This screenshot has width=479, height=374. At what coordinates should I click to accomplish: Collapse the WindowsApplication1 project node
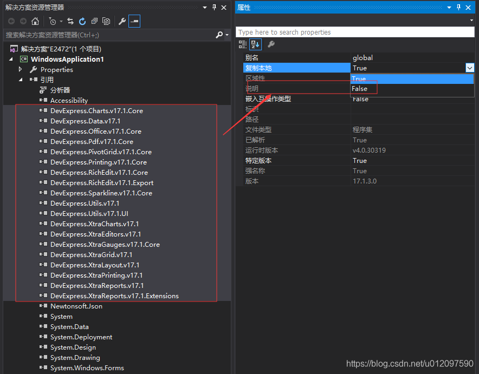coord(11,59)
